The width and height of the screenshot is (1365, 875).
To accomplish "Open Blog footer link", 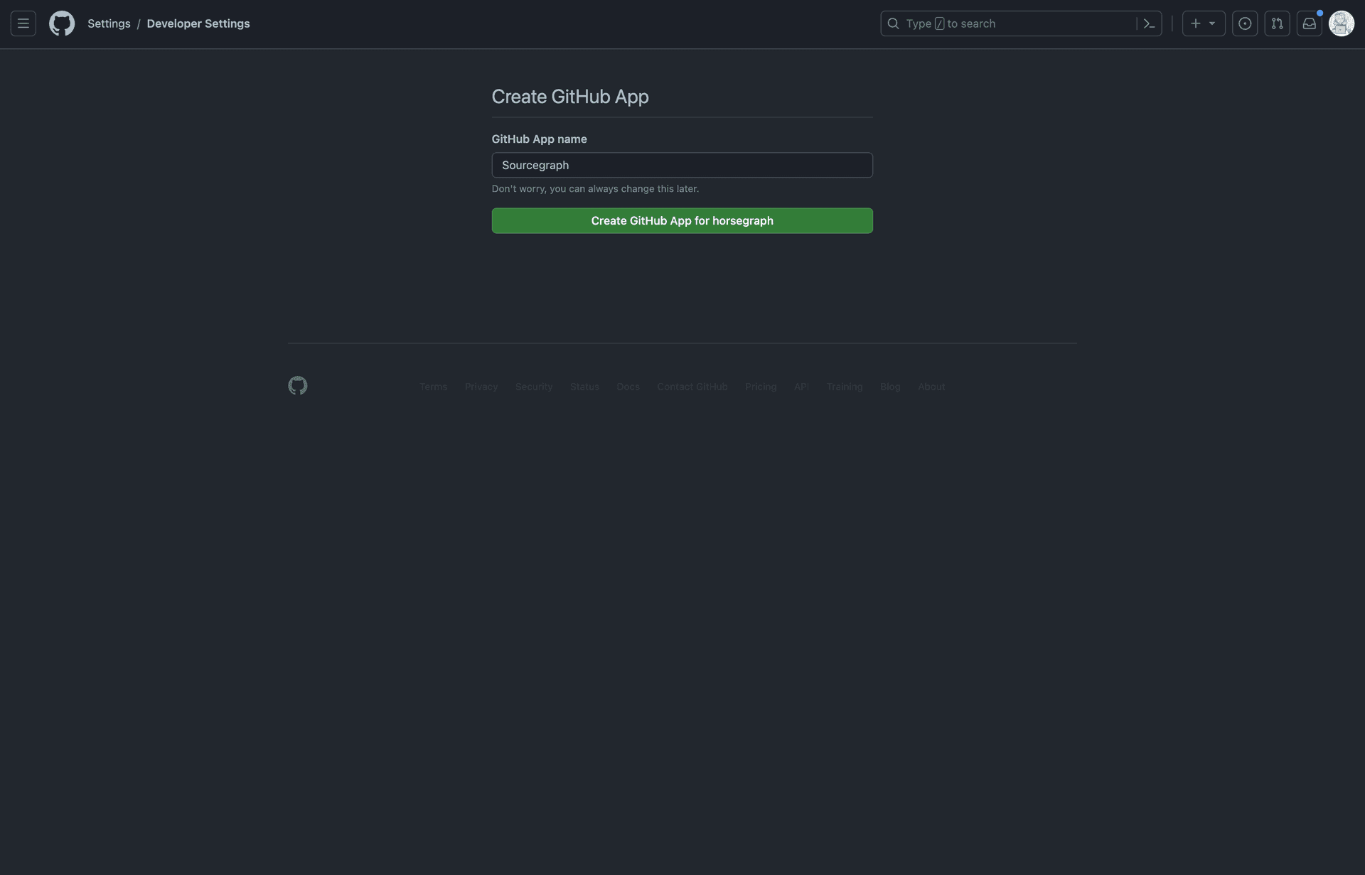I will [x=890, y=387].
